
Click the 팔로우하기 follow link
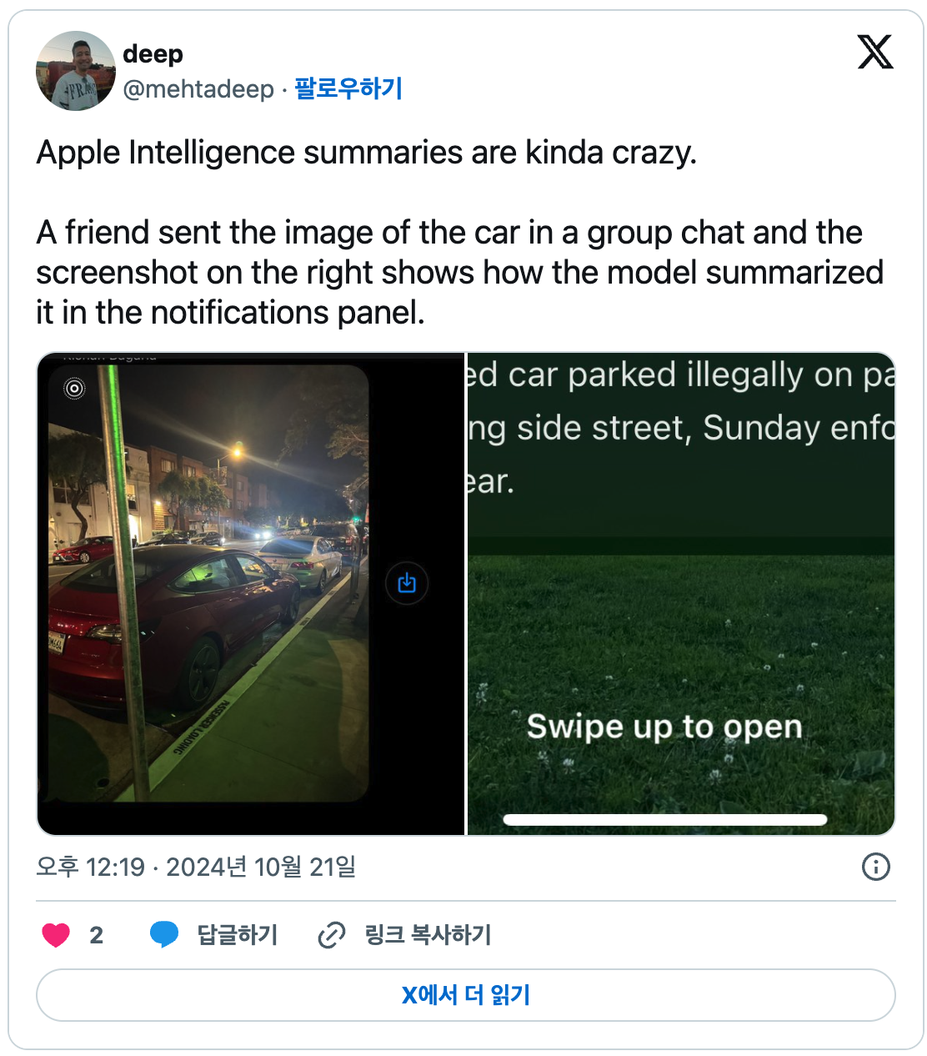pyautogui.click(x=348, y=88)
